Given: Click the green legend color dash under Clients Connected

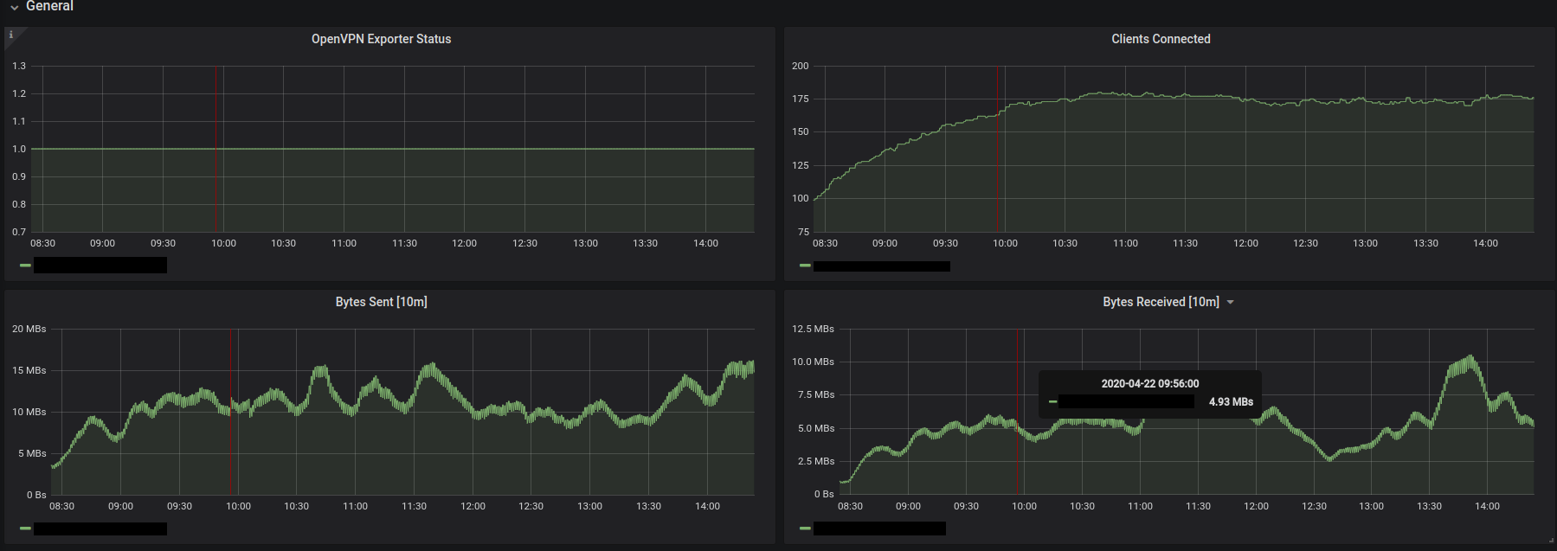Looking at the screenshot, I should click(x=805, y=266).
